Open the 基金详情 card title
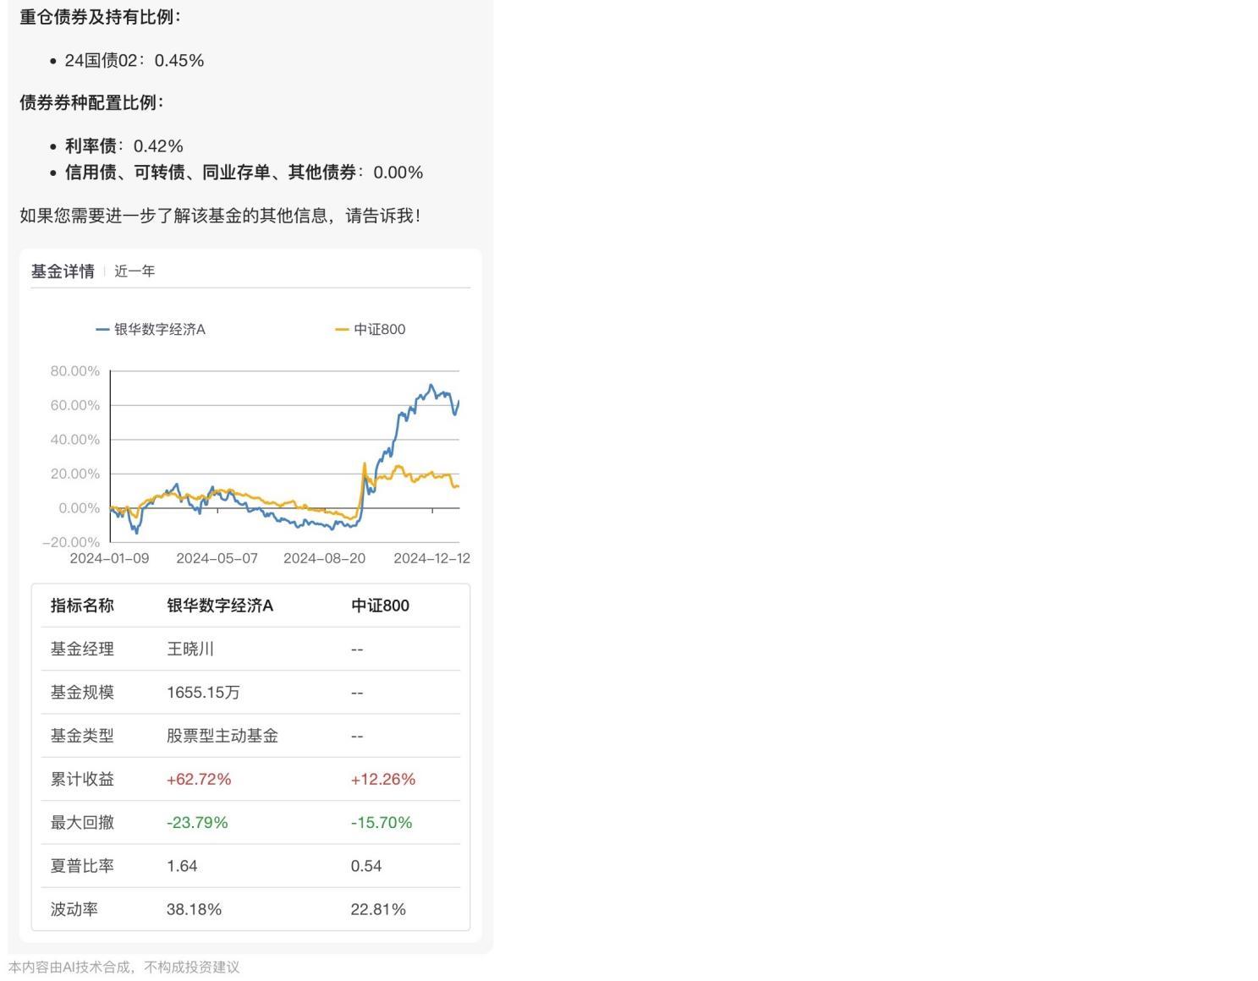Image resolution: width=1258 pixels, height=981 pixels. point(63,271)
